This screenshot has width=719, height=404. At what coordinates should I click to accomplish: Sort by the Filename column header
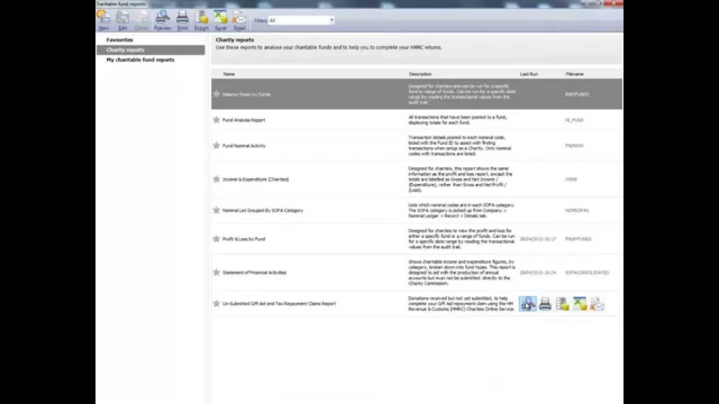point(575,74)
